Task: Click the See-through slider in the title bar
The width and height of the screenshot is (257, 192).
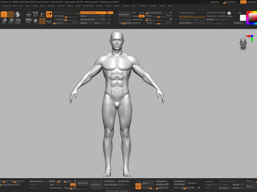Action: coord(231,2)
